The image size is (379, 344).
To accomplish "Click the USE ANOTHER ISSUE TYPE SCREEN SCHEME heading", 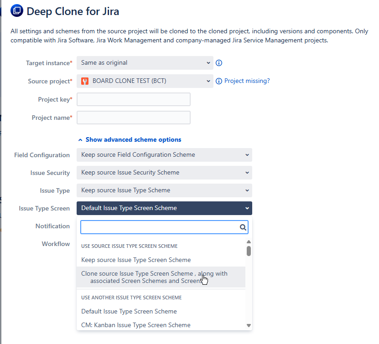I will [x=131, y=298].
